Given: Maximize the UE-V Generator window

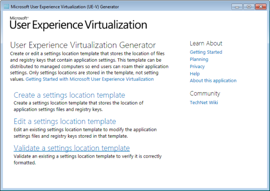Looking at the screenshot, I should pos(249,7).
